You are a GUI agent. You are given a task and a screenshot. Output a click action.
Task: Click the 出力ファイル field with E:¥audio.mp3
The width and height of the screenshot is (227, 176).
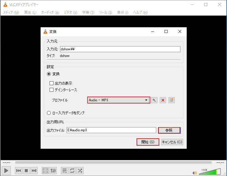[x=111, y=130]
